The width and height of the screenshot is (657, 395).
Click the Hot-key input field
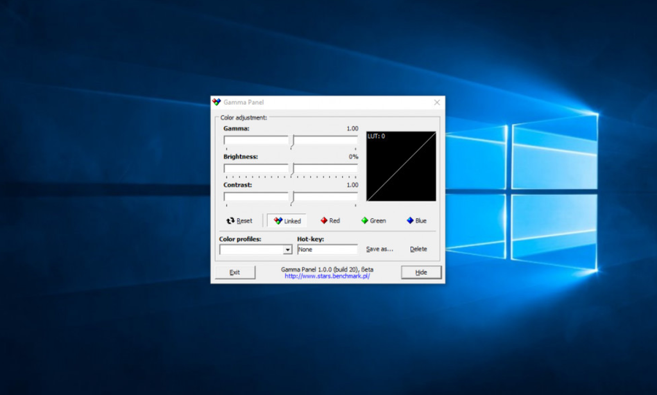(328, 249)
